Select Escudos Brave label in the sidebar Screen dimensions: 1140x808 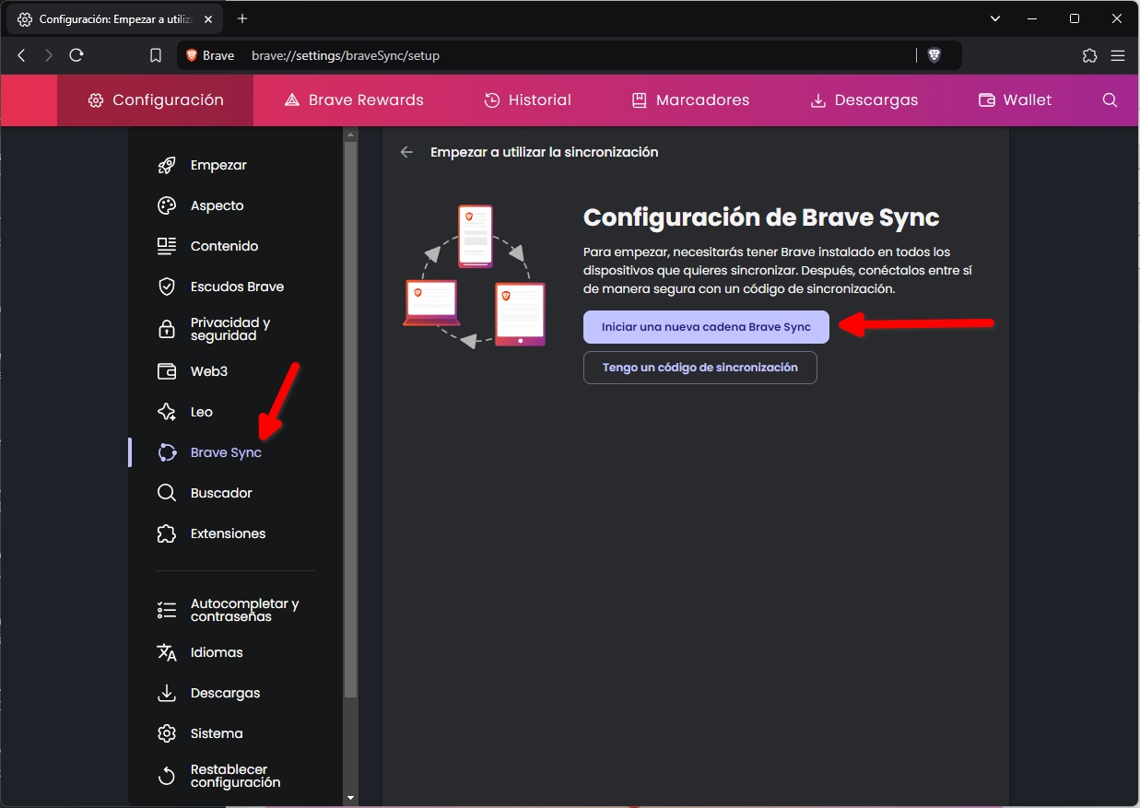pos(237,287)
